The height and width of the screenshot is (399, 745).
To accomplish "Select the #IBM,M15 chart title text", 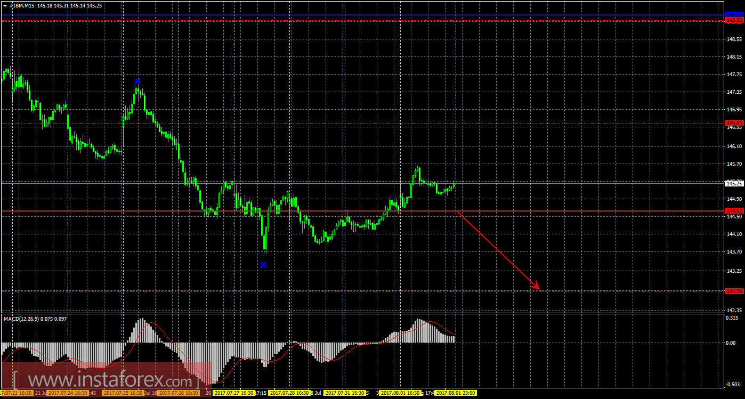I will [x=22, y=5].
